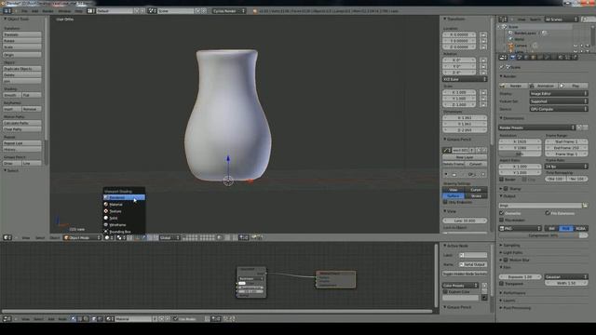Click the Animation render button

[x=543, y=86]
